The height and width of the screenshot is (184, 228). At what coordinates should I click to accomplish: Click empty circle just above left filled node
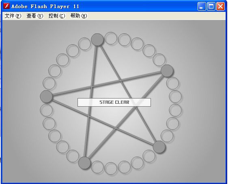point(49,83)
